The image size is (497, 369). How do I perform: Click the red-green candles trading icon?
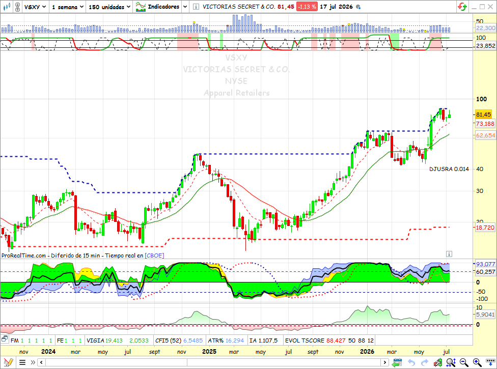(438, 362)
